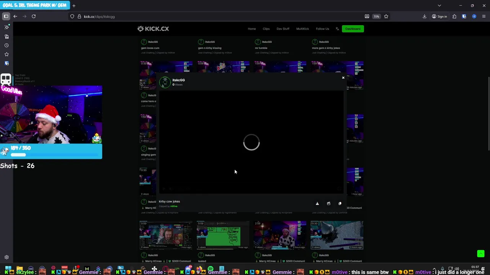Bookmark this page with star icon

pyautogui.click(x=386, y=16)
